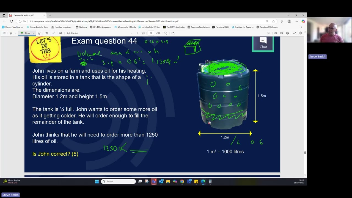Select the Add text tool
Image resolution: width=352 pixels, height=198 pixels.
tap(46, 33)
